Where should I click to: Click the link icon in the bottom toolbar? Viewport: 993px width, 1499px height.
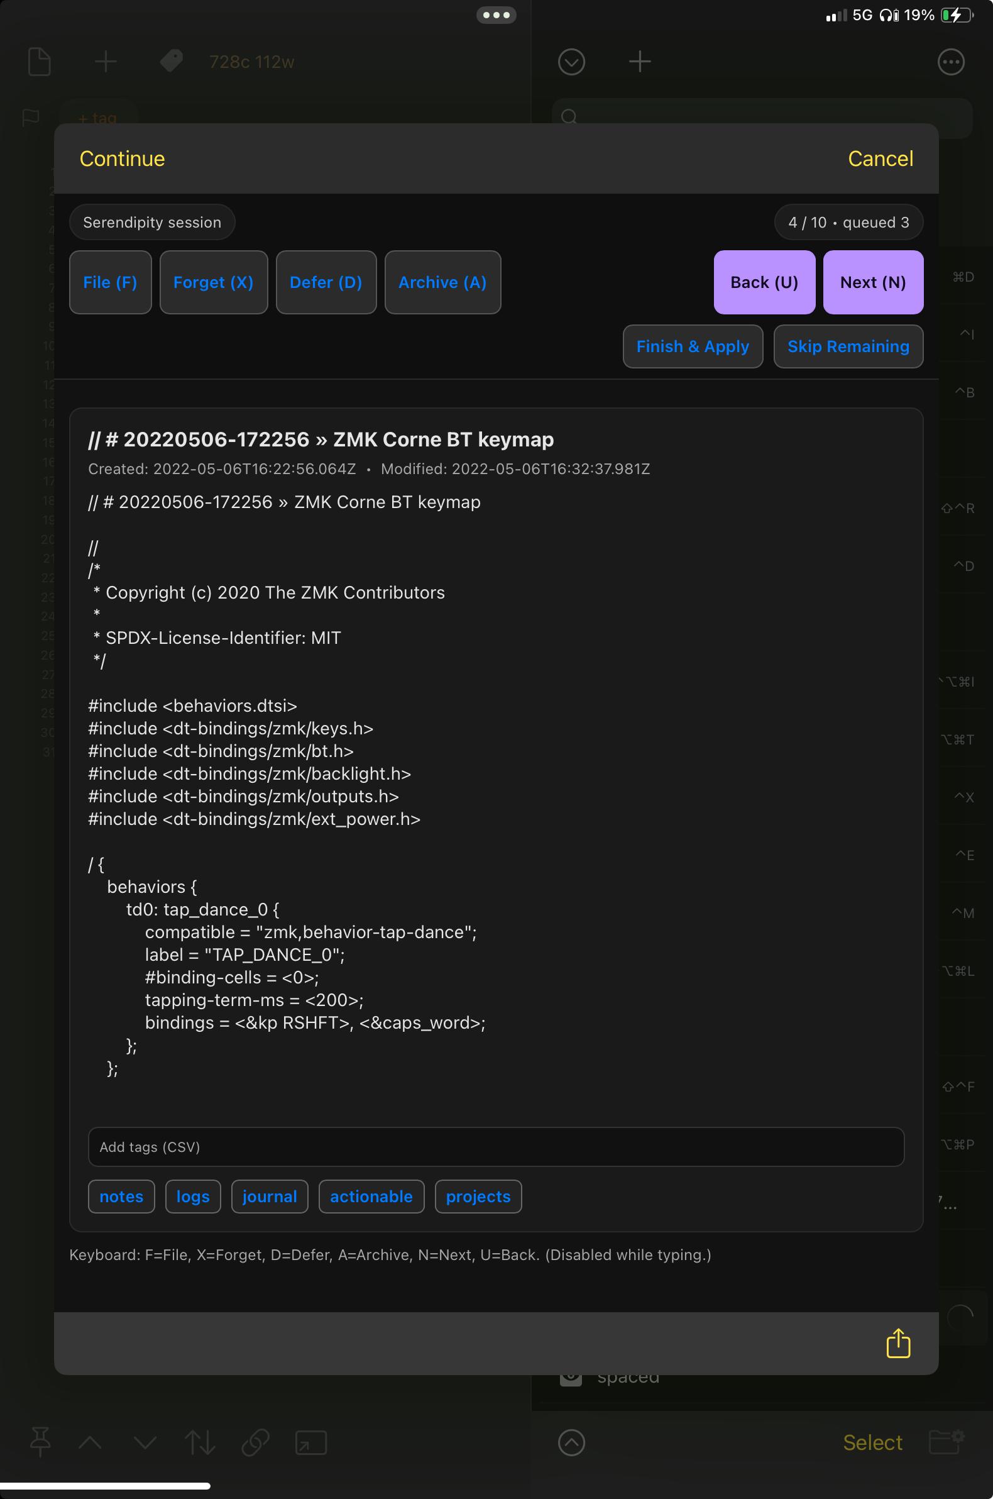(x=255, y=1442)
